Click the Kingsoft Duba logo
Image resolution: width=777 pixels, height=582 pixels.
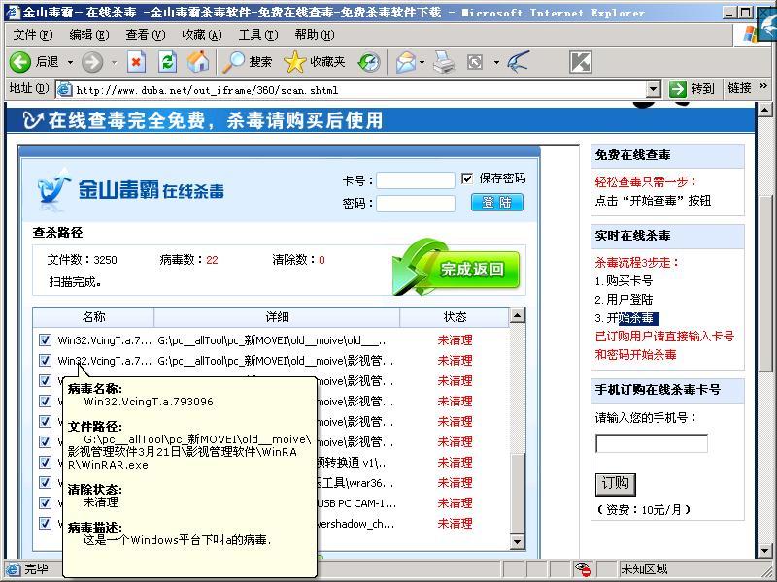[x=130, y=190]
